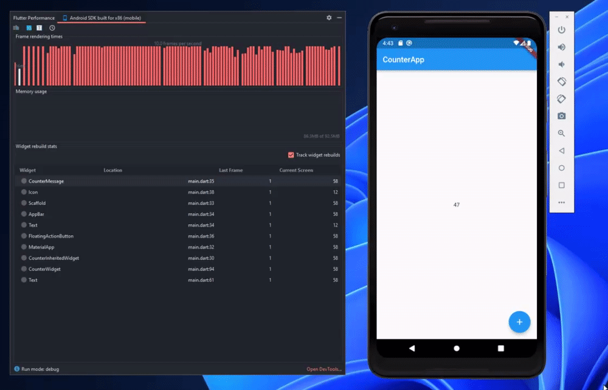Click the emulator sidebar back triangle
Image resolution: width=608 pixels, height=390 pixels.
[561, 151]
